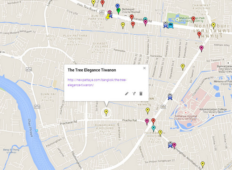Select the yellow pin at bottom right corner

click(x=203, y=165)
